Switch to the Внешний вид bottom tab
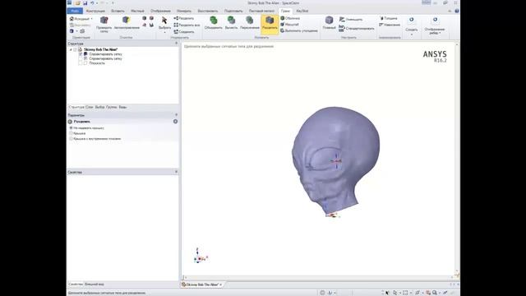Screen dimensions: 526x296 pos(95,284)
